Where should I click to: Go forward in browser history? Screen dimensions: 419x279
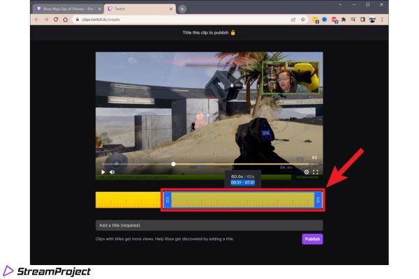point(46,20)
